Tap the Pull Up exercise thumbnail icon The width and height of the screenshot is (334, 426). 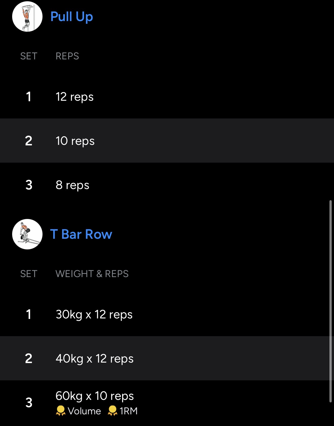(27, 16)
